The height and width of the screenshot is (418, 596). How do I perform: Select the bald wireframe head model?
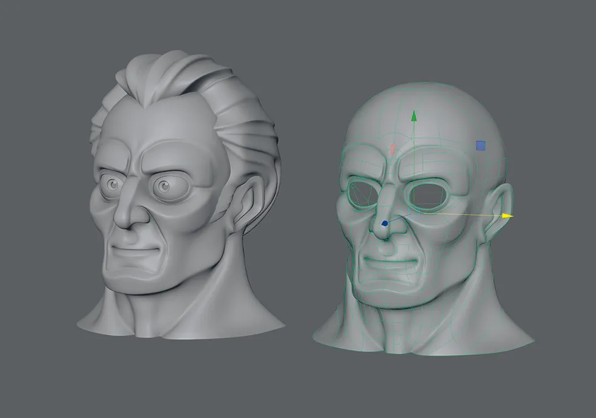tap(423, 219)
